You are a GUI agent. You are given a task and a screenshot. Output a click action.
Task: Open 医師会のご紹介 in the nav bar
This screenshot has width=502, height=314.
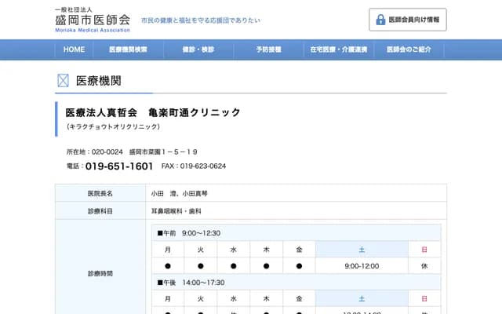coord(409,49)
